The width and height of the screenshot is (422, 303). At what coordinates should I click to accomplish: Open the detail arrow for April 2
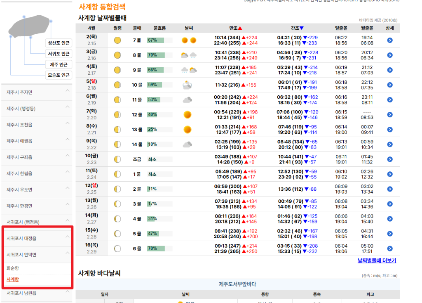click(x=389, y=40)
